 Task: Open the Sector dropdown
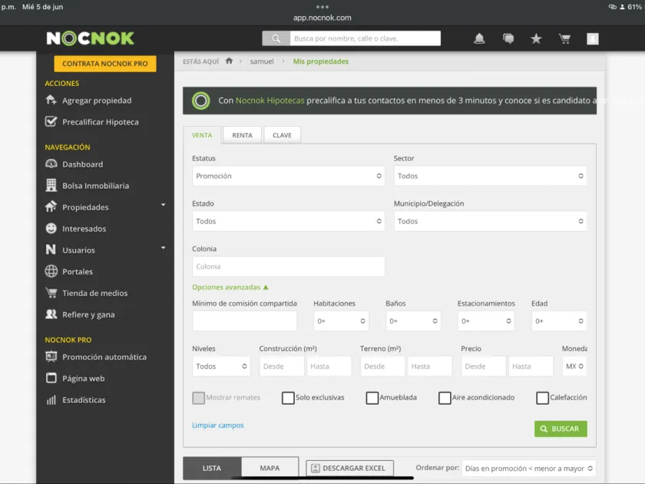491,176
